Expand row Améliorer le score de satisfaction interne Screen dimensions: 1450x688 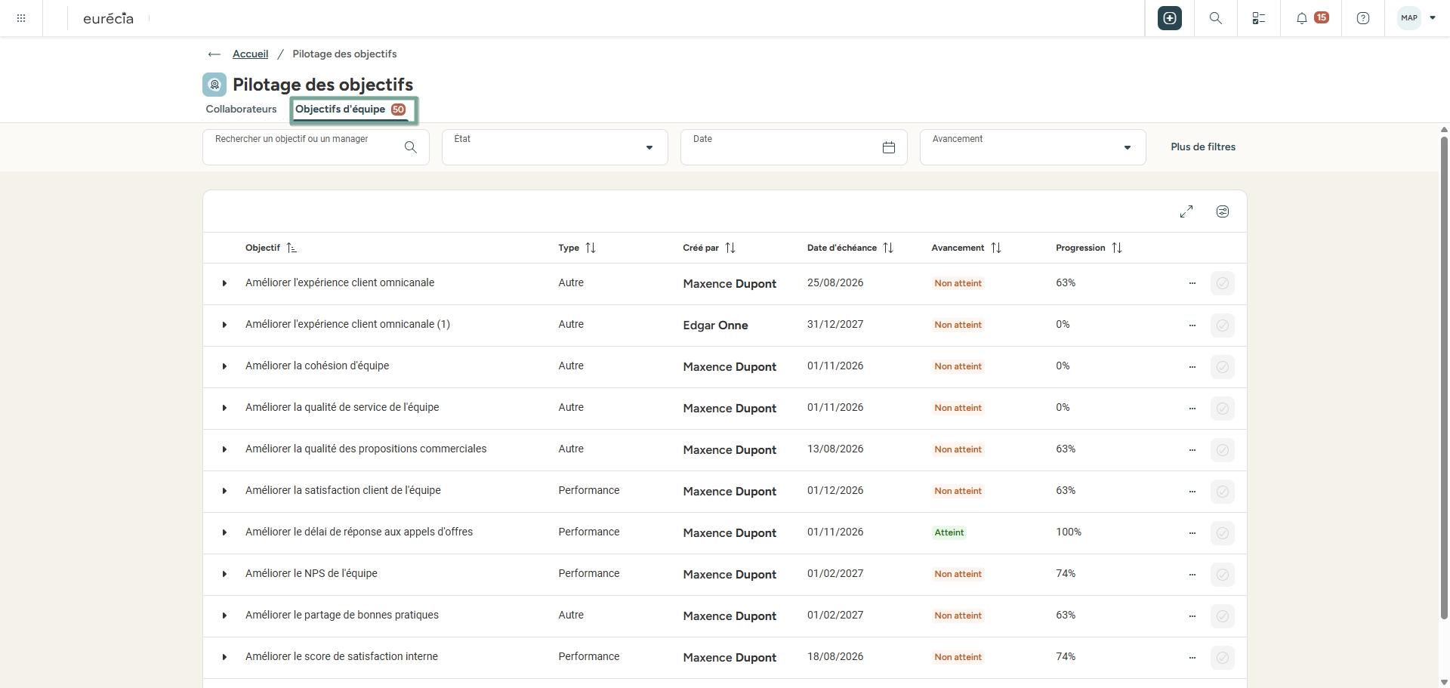(224, 657)
